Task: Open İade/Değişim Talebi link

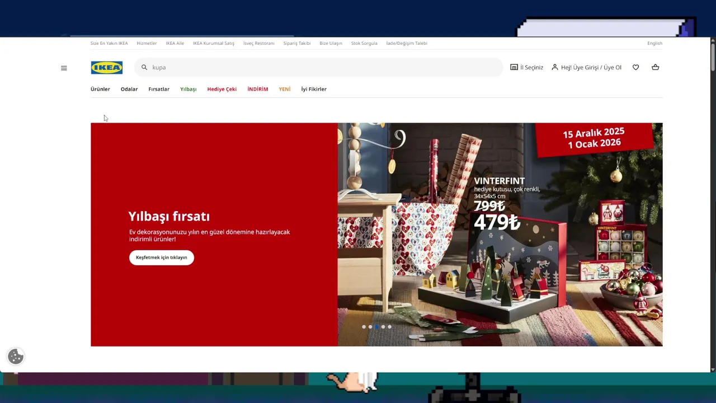Action: 407,43
